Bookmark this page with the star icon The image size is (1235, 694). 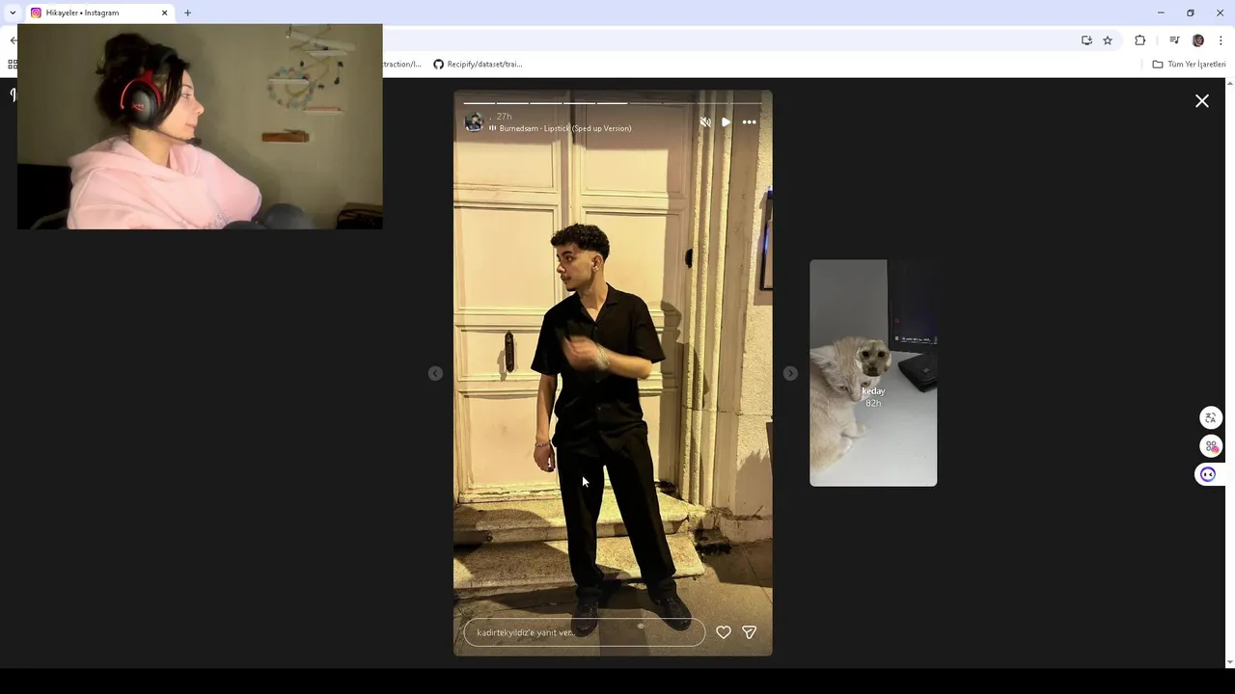point(1108,40)
